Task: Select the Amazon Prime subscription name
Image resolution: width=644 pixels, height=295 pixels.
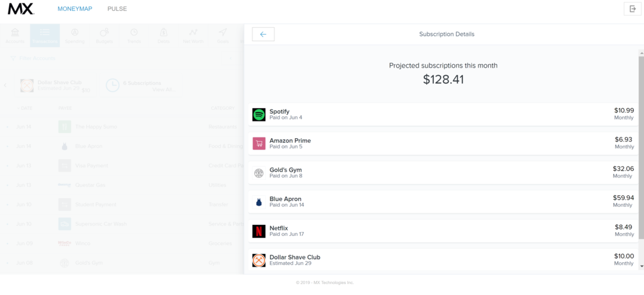Action: (290, 141)
